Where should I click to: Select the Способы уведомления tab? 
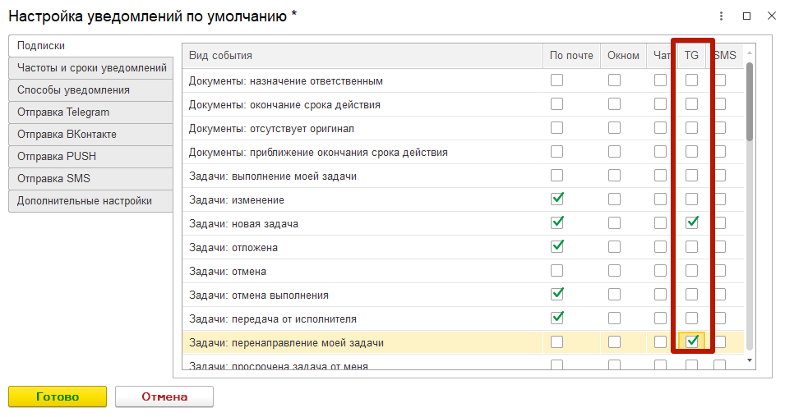[x=91, y=90]
